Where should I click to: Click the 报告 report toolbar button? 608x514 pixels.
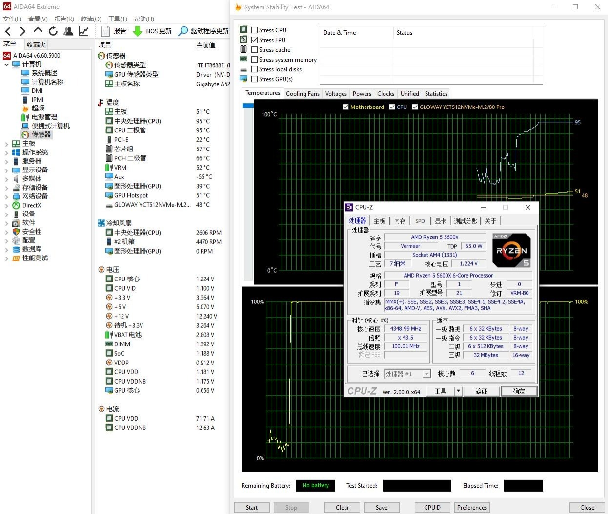coord(114,31)
